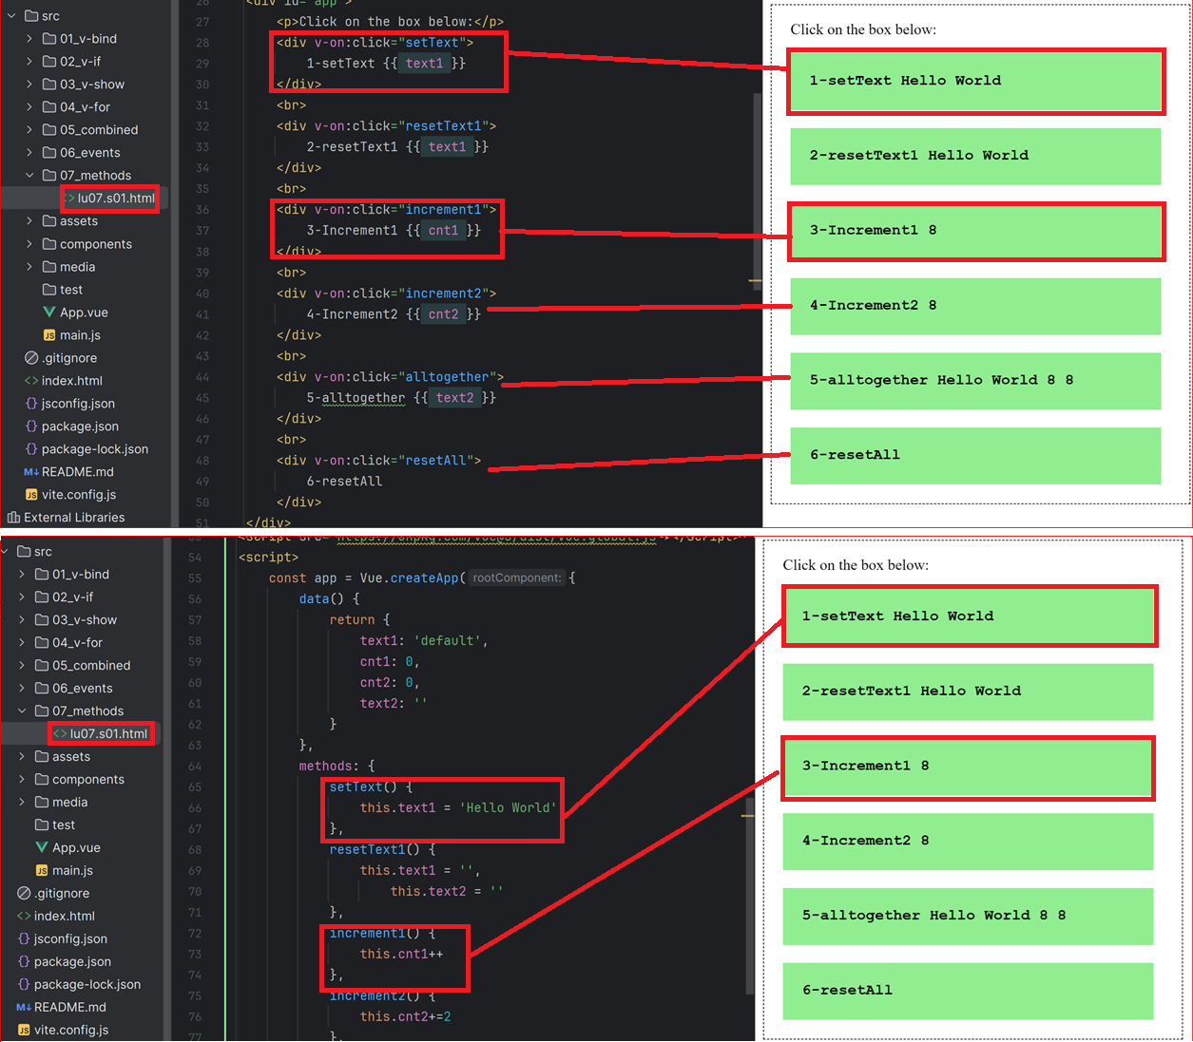Click the External Libraries icon
The image size is (1193, 1042).
(x=13, y=518)
